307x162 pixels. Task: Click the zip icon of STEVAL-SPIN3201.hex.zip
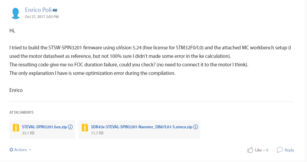coord(16,128)
